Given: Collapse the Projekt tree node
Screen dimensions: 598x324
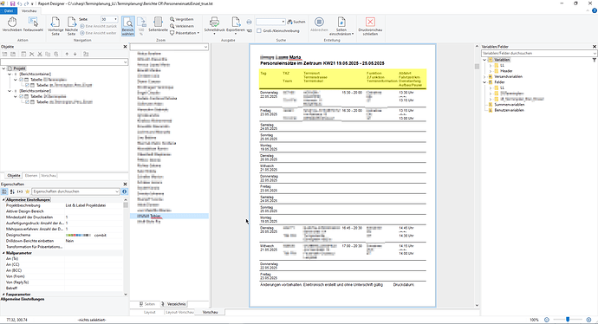Looking at the screenshot, I should 3,68.
